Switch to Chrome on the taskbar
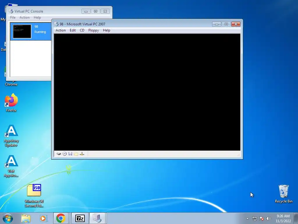 [61, 218]
